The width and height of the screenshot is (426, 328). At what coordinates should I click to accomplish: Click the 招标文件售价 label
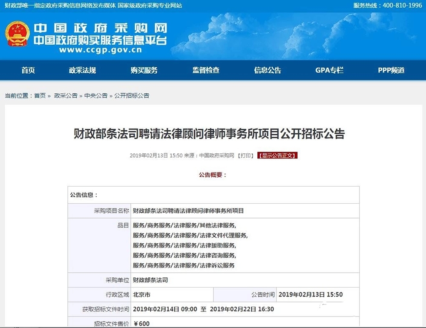pos(111,324)
